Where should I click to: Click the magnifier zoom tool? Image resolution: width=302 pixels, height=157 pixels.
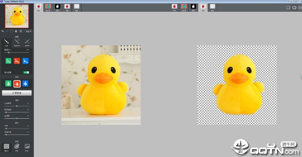pyautogui.click(x=21, y=31)
